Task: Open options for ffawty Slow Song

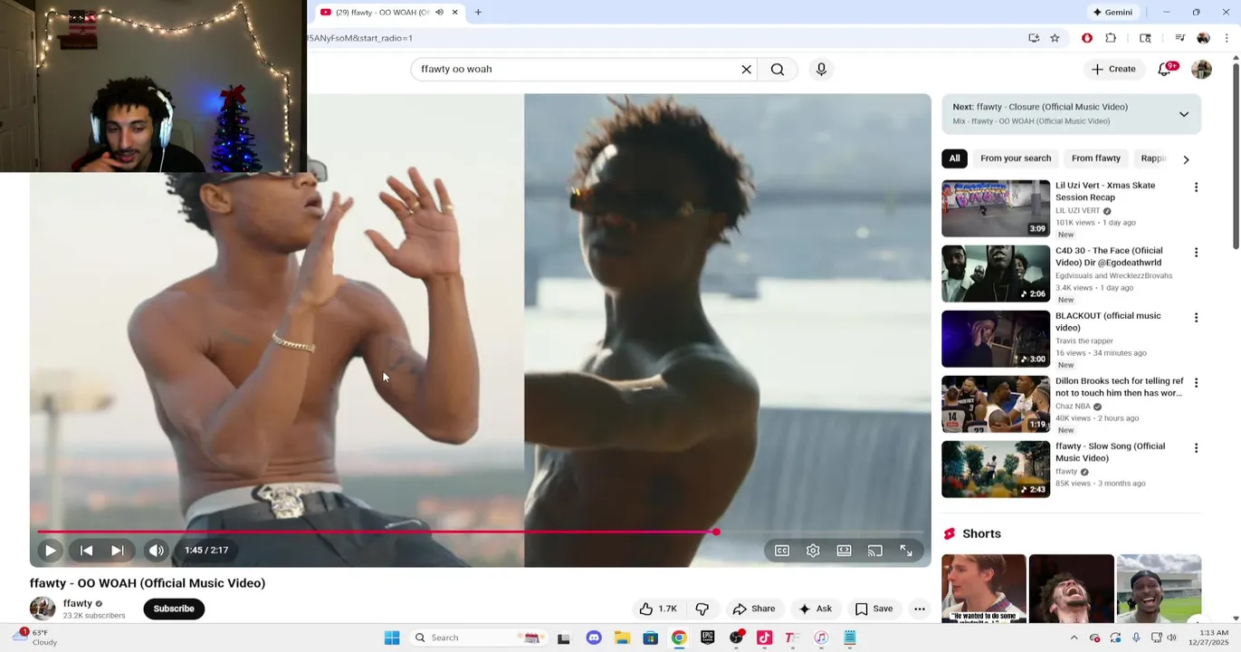Action: [1196, 448]
